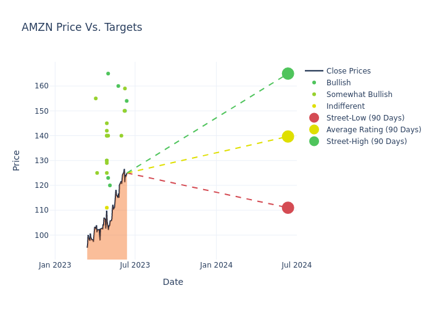432x309 pixels.
Task: Select the large yellow Average Rating chart marker
Action: (288, 137)
